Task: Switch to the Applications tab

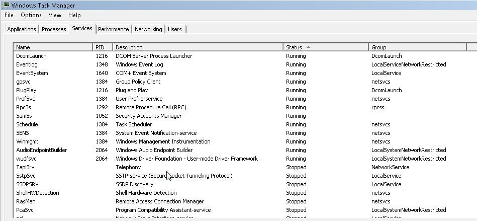Action: (22, 29)
